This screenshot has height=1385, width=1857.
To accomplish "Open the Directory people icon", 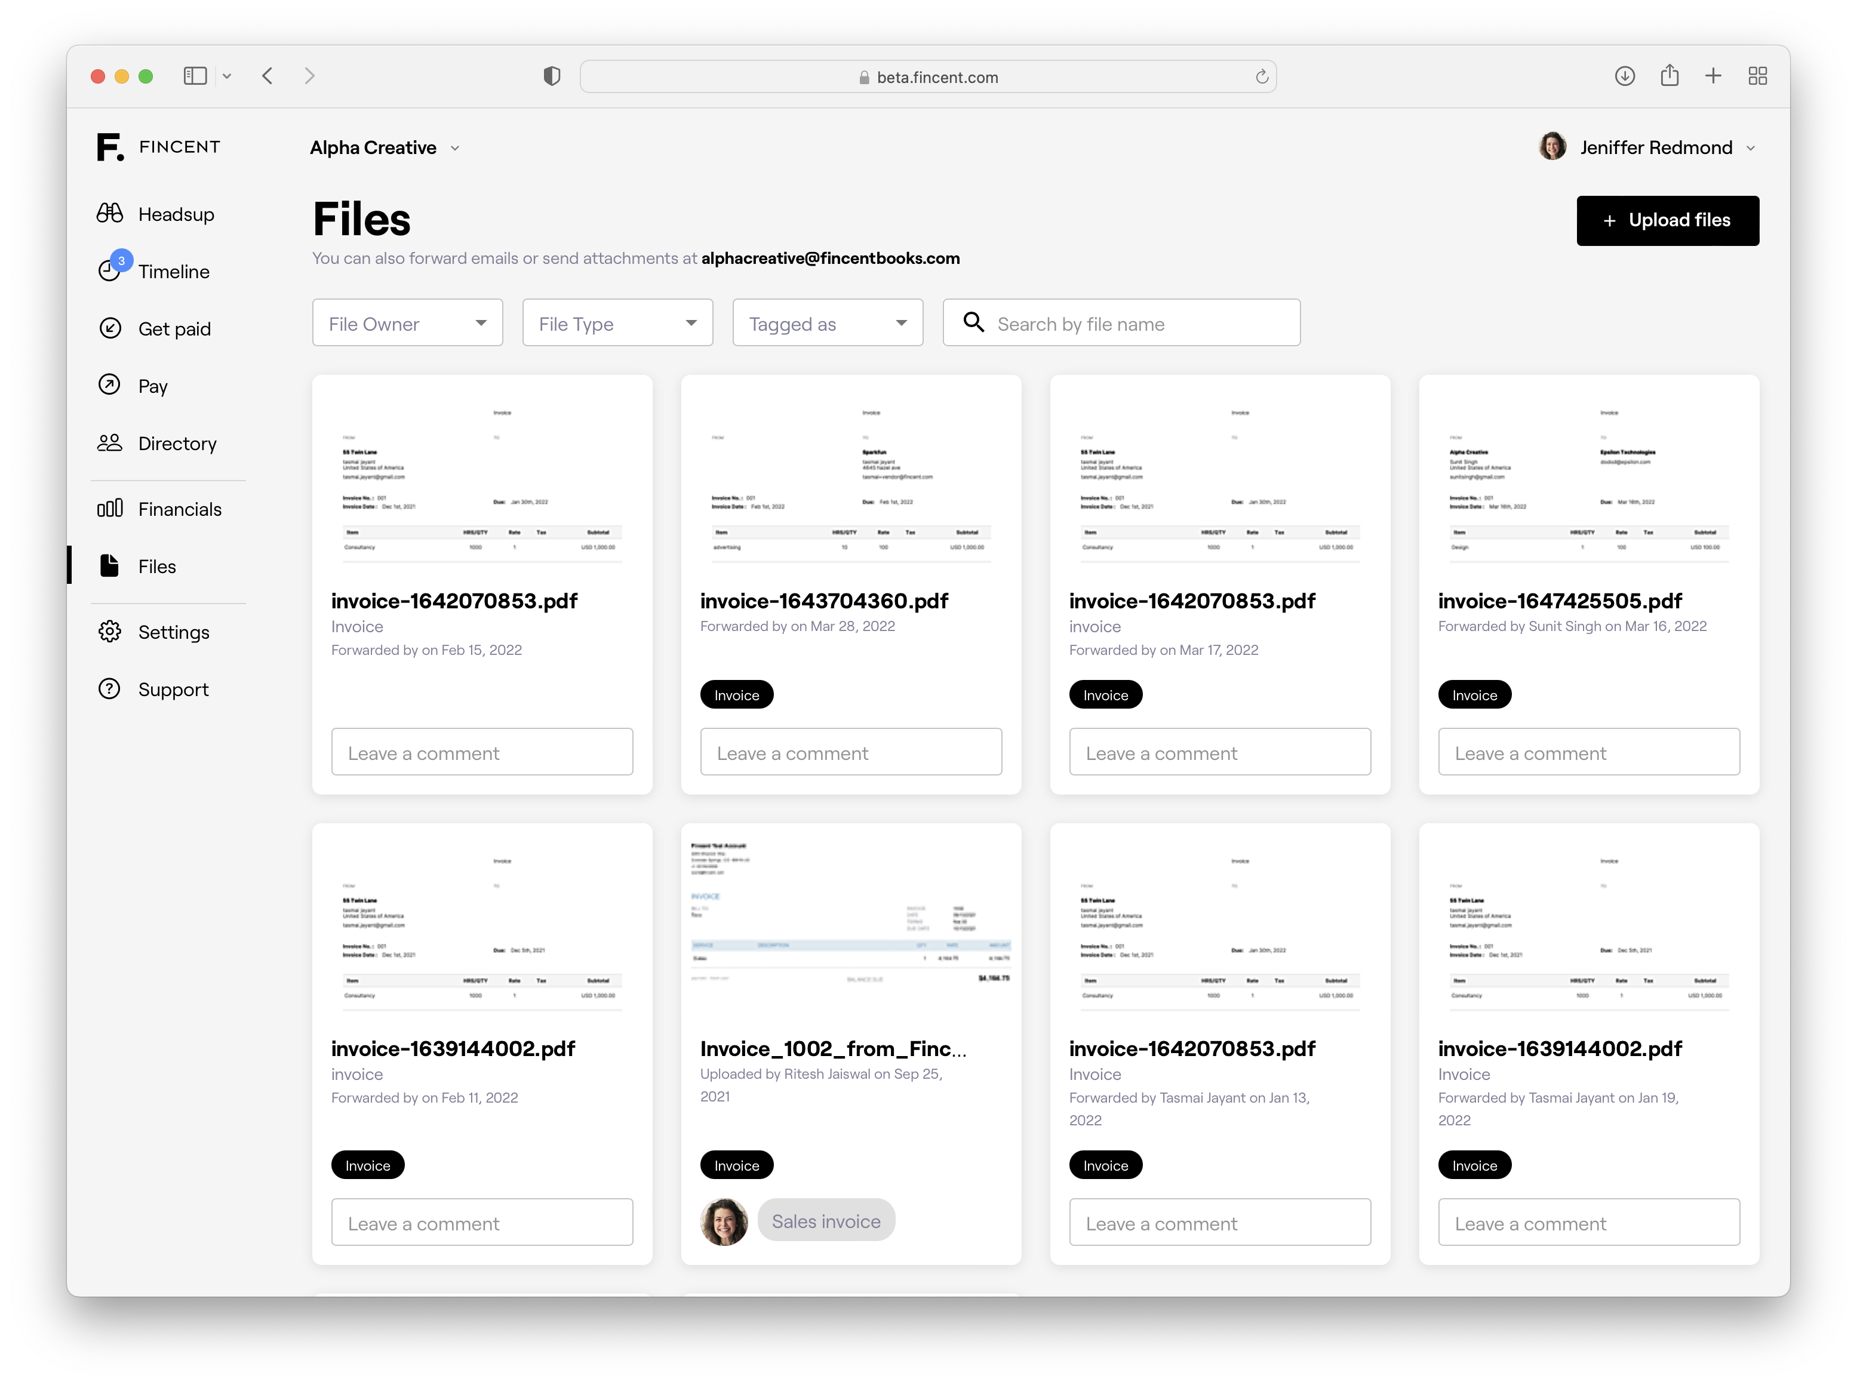I will pos(110,443).
